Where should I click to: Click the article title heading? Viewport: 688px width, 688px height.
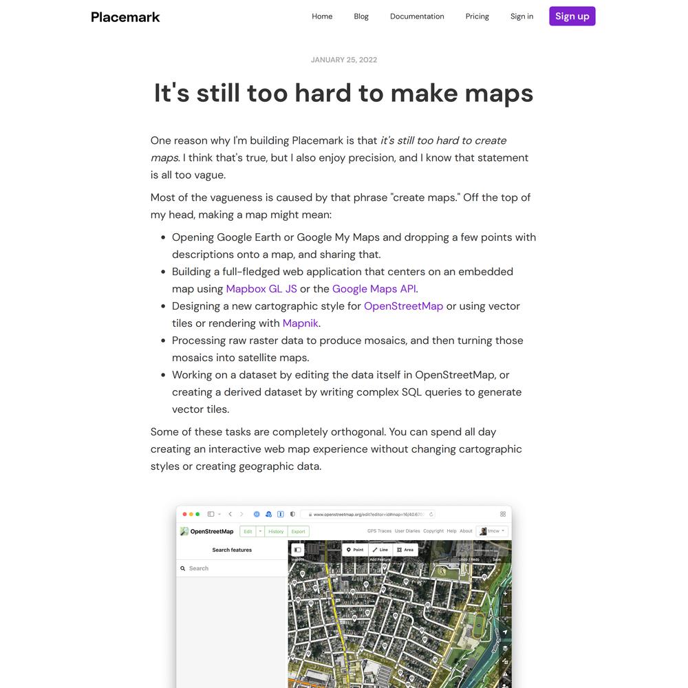[x=343, y=93]
